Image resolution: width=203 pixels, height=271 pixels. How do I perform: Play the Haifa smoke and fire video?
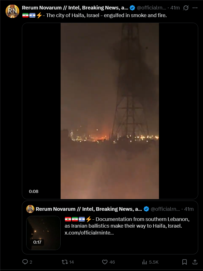tap(110, 111)
